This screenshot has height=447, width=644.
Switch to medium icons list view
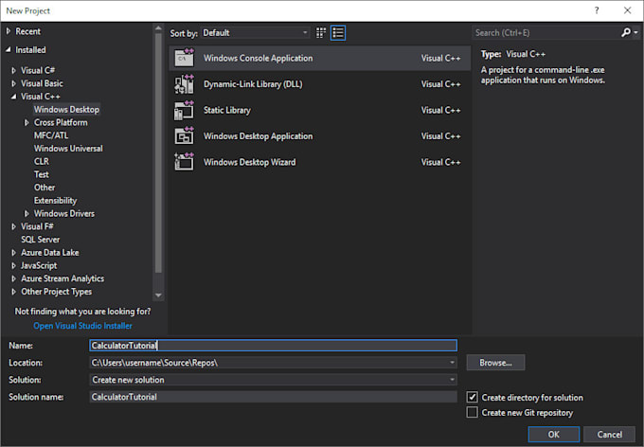338,33
